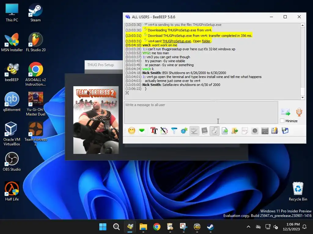313x234 pixels.
Task: Click the cloud sync-off tray icon
Action: (x=258, y=227)
